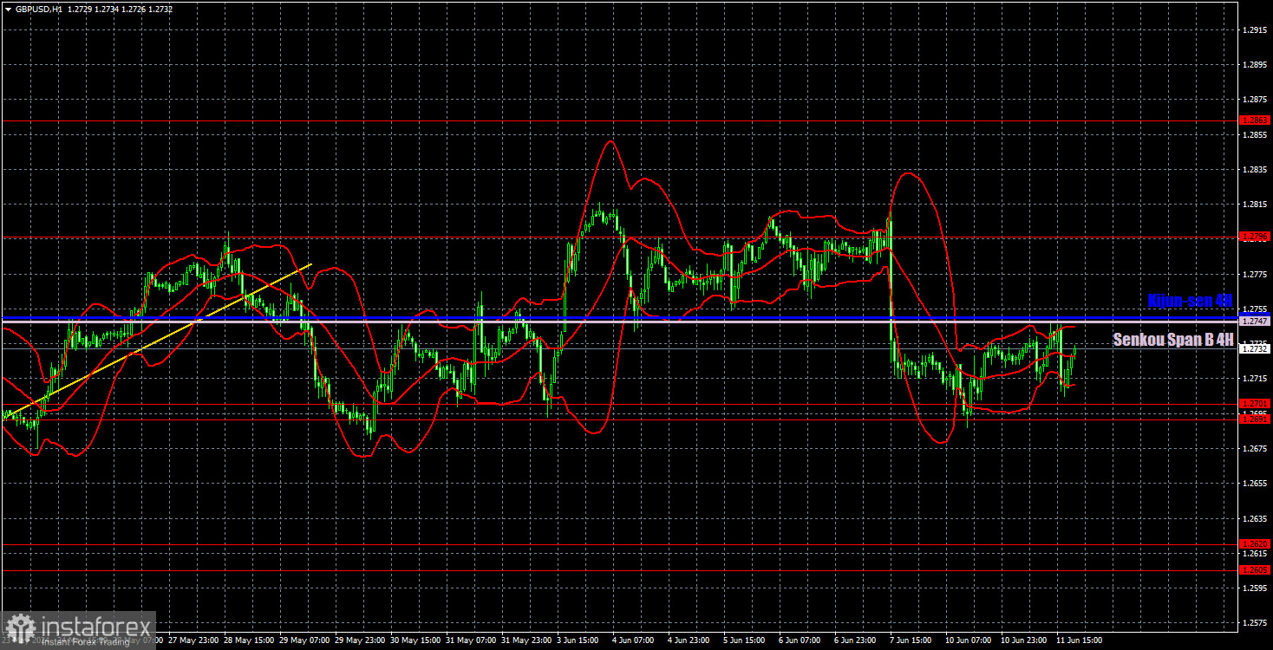Screen dimensions: 1273x650
Task: Select the Senkou Span B 4H label
Action: pos(1173,340)
